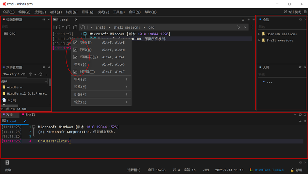The image size is (308, 174).
Task: Expand Shell sessions tree node
Action: point(259,41)
